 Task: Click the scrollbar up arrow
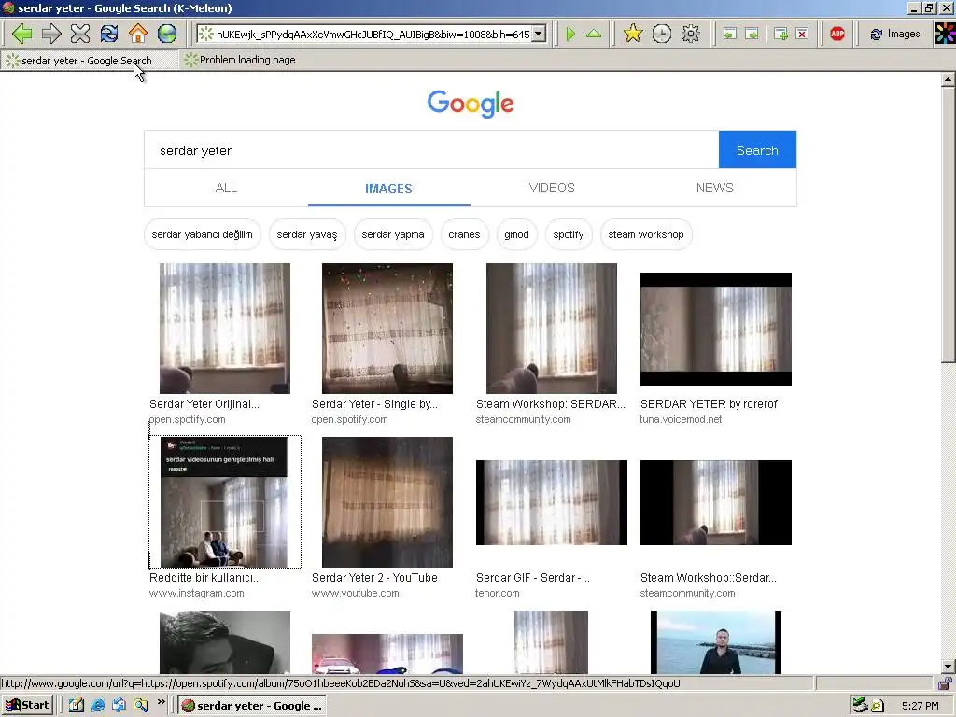(948, 79)
